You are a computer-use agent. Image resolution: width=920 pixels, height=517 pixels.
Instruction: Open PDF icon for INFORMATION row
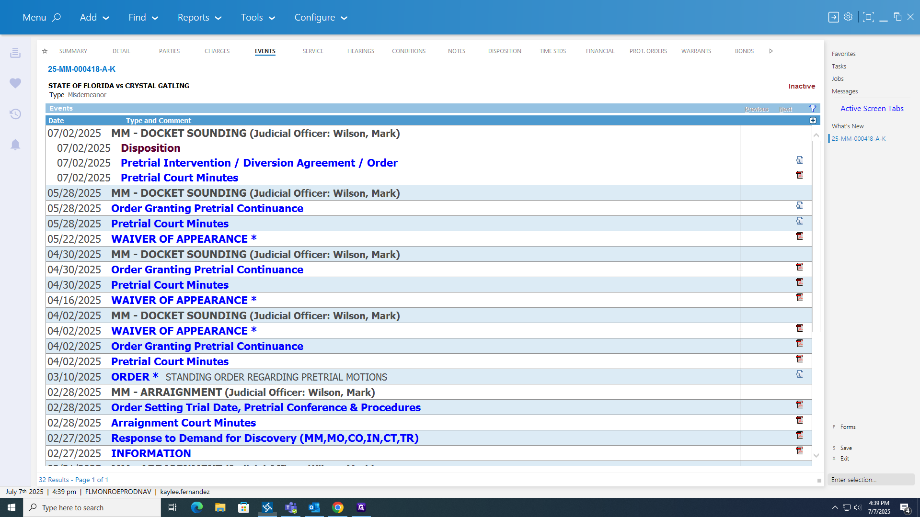click(799, 450)
